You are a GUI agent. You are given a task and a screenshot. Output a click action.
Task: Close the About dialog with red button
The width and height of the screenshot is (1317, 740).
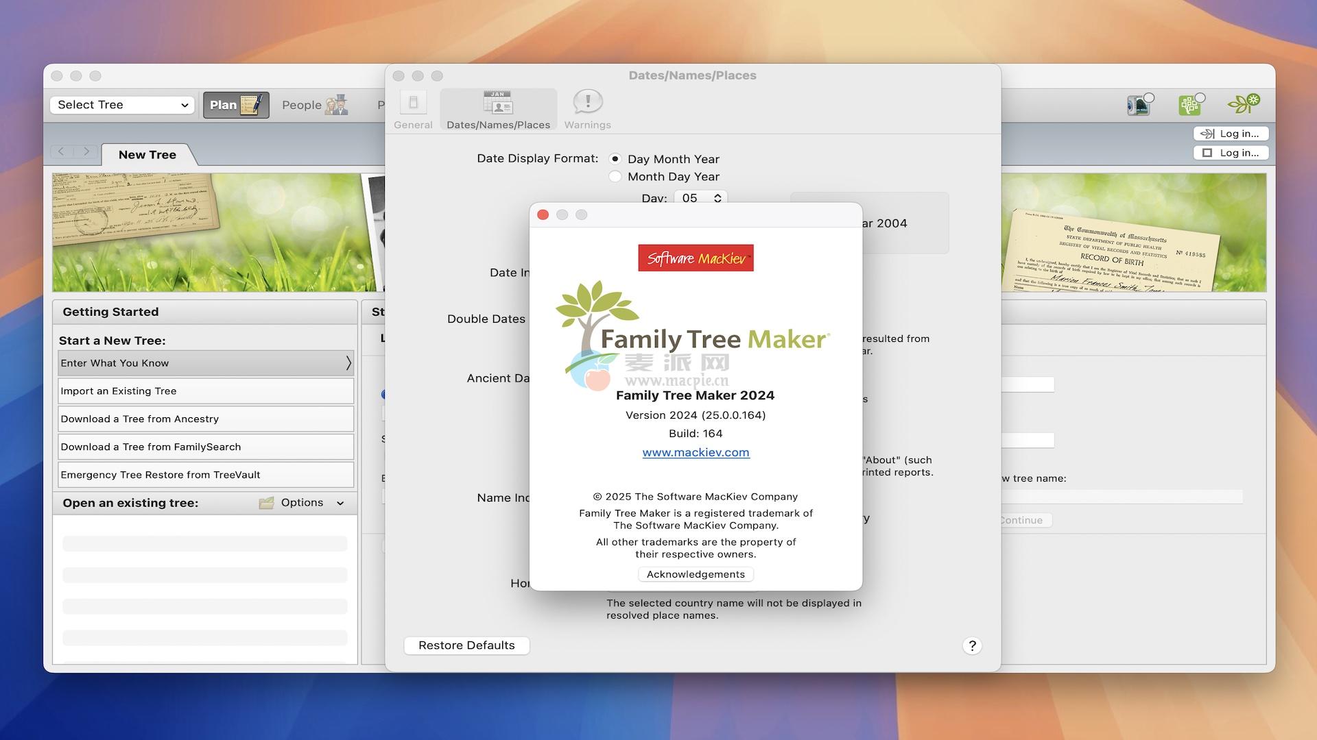(x=543, y=214)
